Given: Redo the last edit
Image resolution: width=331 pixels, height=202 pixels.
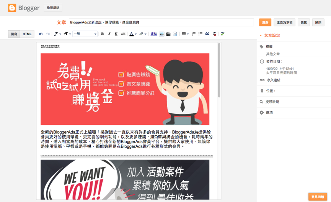Looking at the screenshot, I should pyautogui.click(x=48, y=34).
